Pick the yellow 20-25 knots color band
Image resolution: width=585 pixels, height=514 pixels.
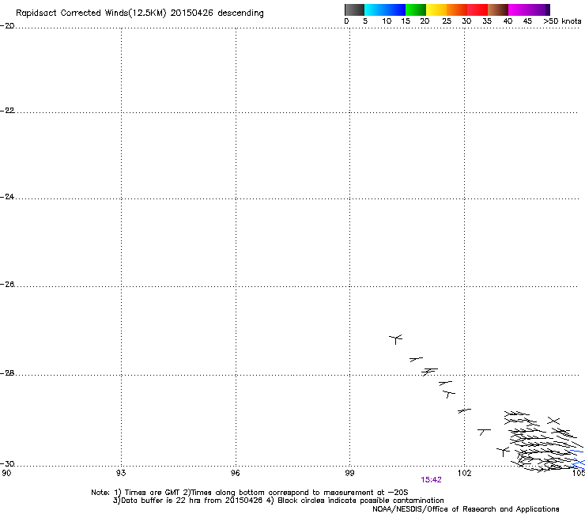[436, 9]
